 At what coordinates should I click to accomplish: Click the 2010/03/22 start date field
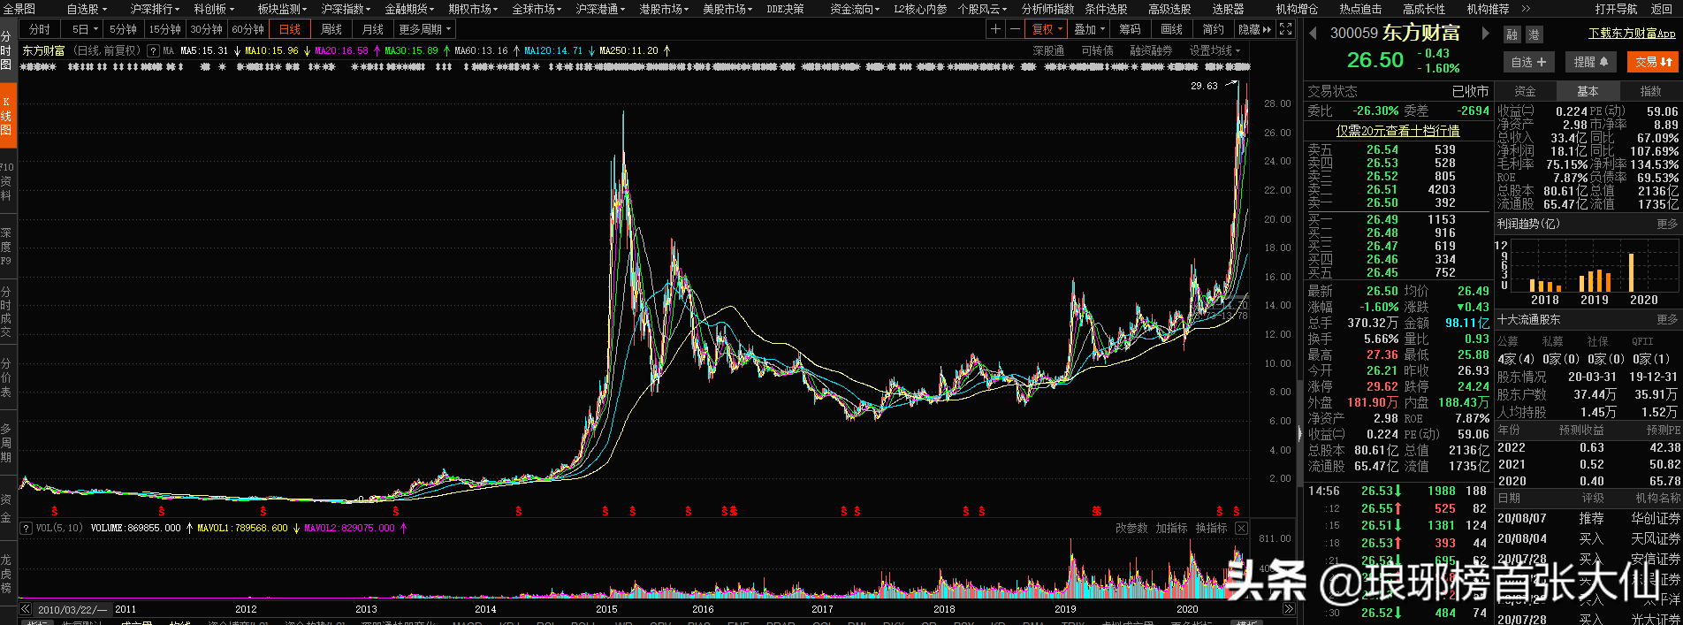click(x=72, y=609)
